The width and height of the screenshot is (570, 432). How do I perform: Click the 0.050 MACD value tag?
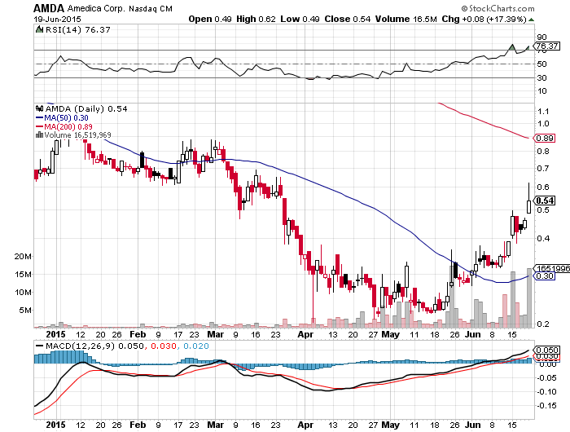point(547,350)
